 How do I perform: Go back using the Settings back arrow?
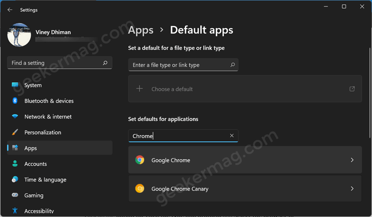pyautogui.click(x=10, y=10)
